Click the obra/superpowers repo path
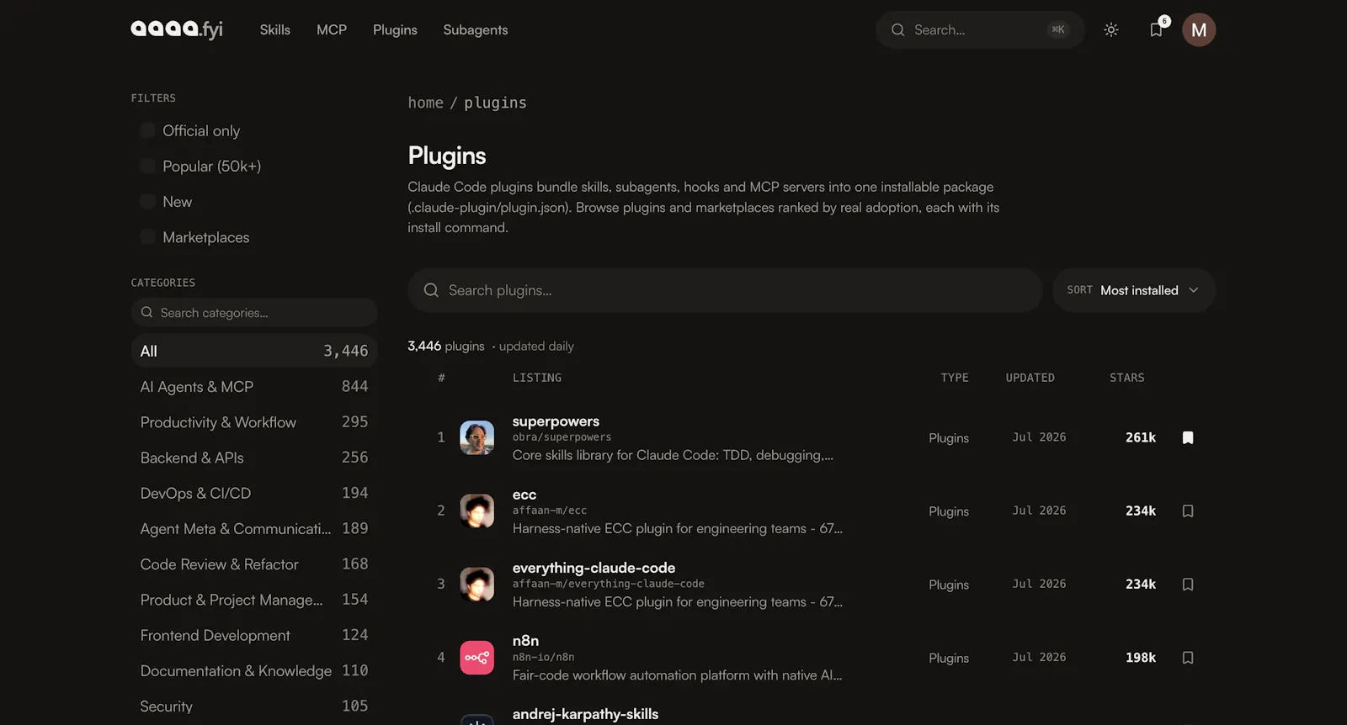1347x725 pixels. [562, 437]
